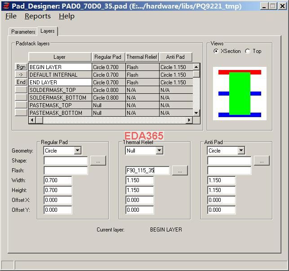Click the row button beside PASTEMASK_TOP
The height and width of the screenshot is (271, 289).
point(21,105)
